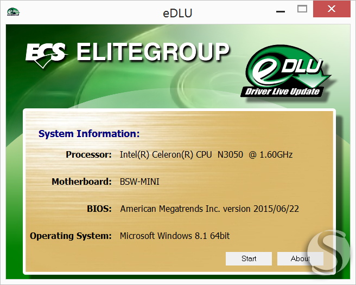Click the Start button
This screenshot has width=356, height=285.
(x=249, y=258)
